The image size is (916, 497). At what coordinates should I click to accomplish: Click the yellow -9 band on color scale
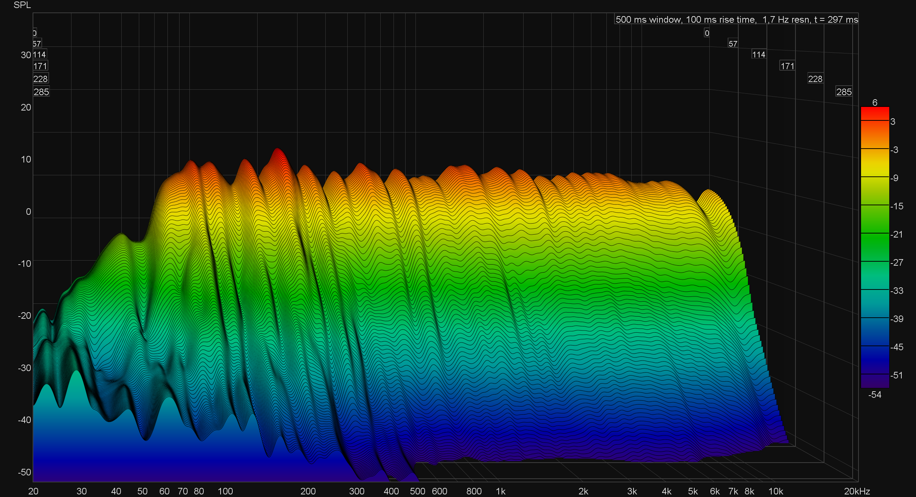click(875, 172)
